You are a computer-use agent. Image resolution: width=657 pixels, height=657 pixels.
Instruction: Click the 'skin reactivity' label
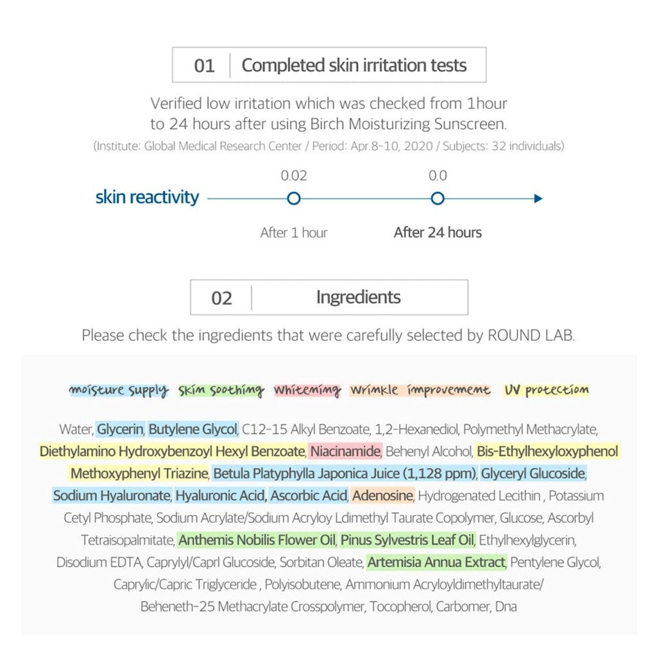point(147,198)
